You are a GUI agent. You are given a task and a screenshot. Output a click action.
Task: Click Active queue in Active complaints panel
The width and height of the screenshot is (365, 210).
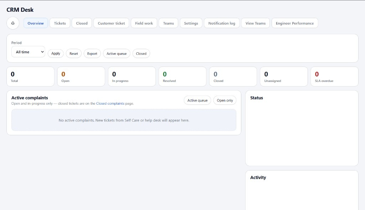197,100
